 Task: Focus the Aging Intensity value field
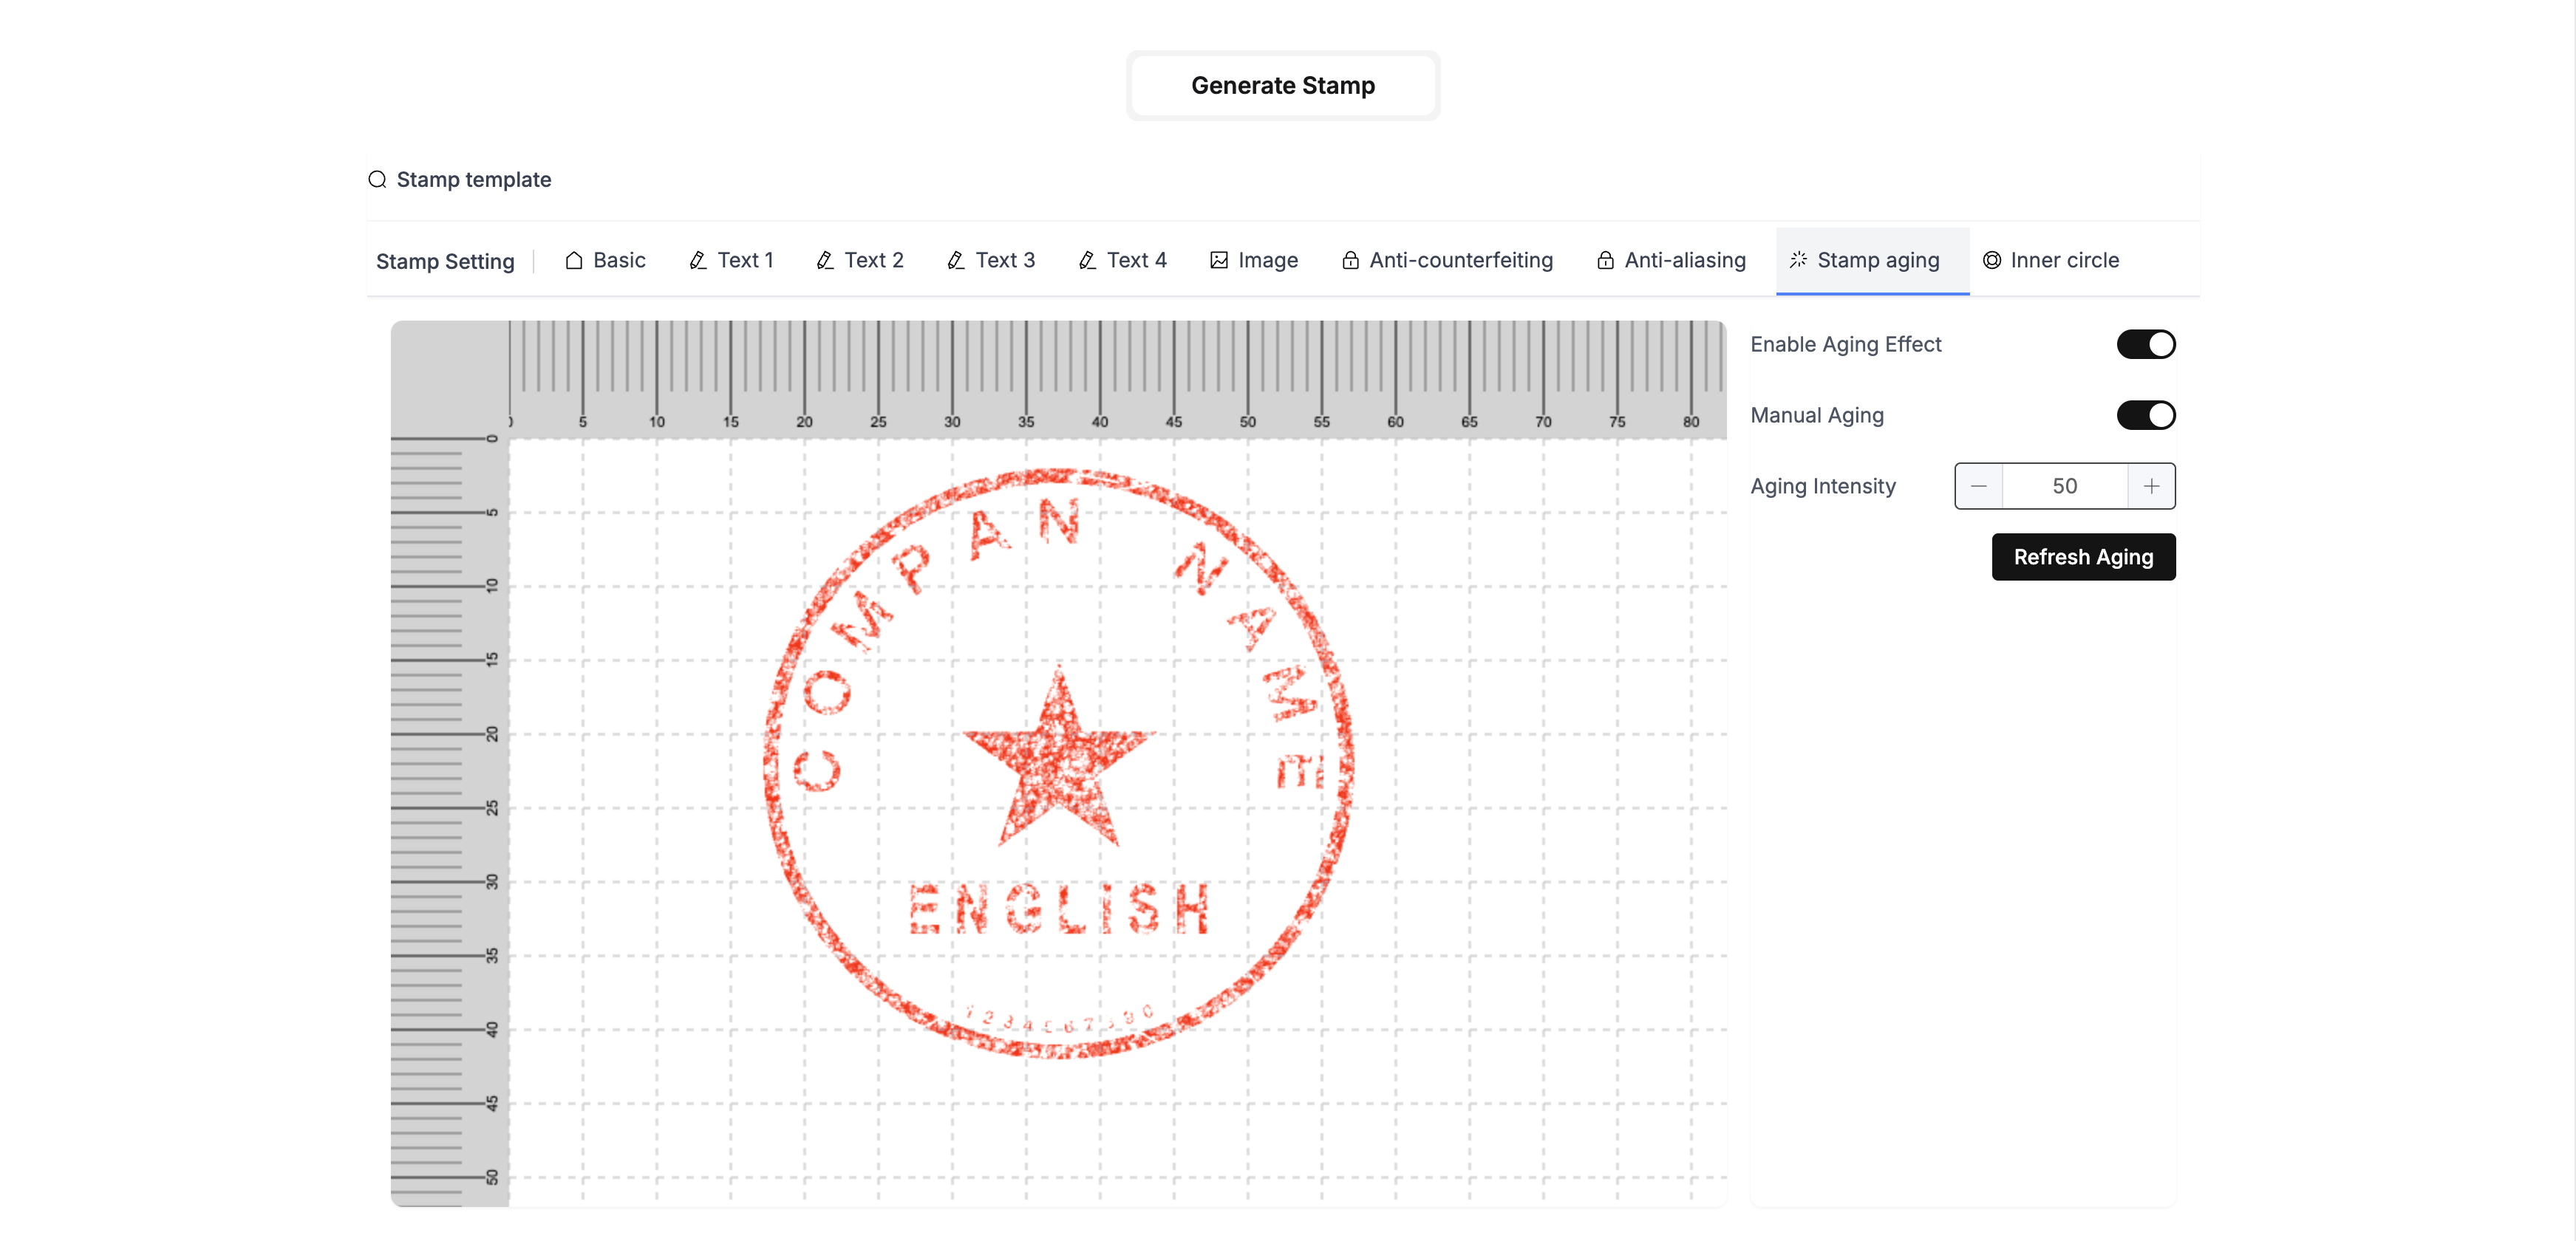[x=2064, y=486]
